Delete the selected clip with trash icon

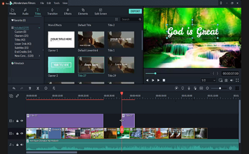click(30, 88)
